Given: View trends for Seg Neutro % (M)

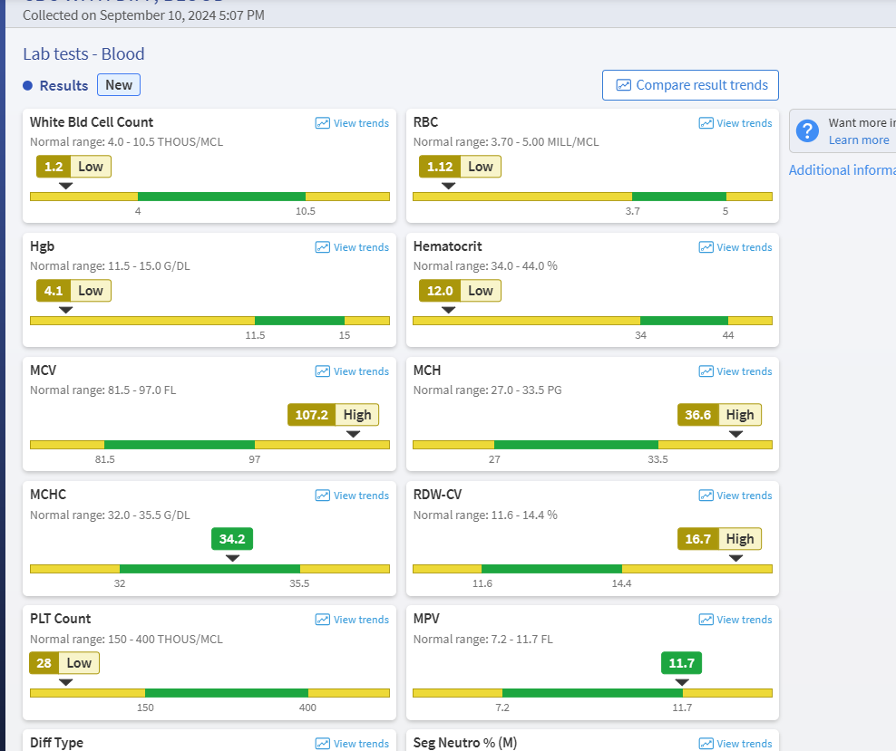Looking at the screenshot, I should pyautogui.click(x=735, y=744).
